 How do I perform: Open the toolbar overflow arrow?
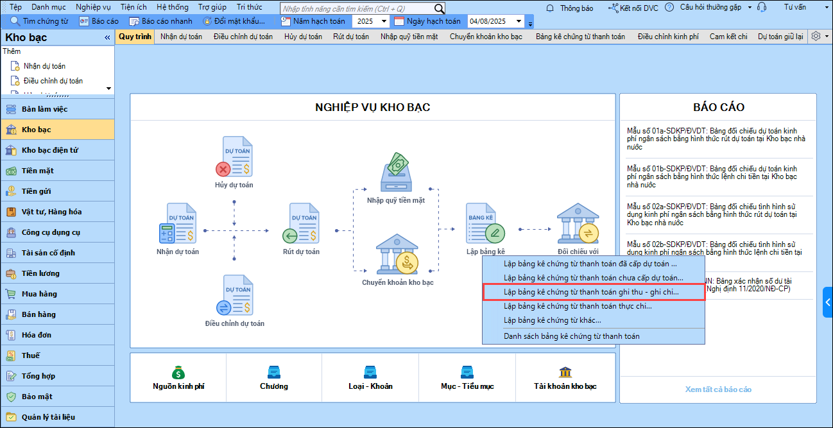point(530,24)
